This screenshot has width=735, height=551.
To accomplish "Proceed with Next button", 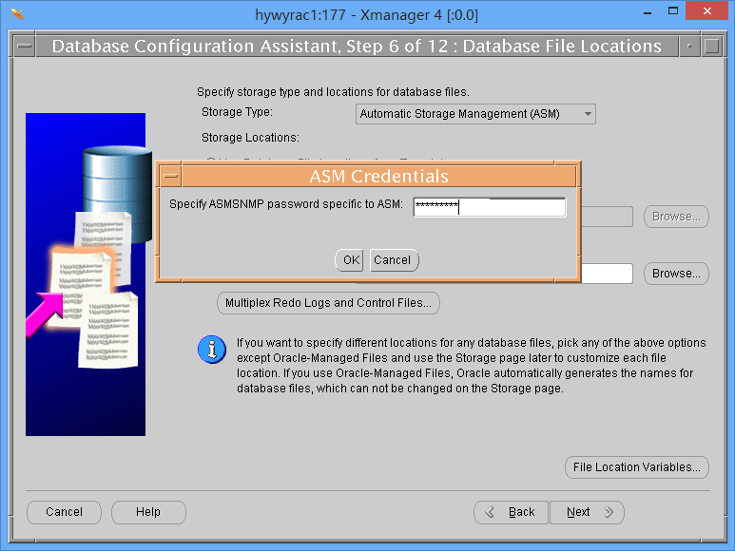I will 587,512.
